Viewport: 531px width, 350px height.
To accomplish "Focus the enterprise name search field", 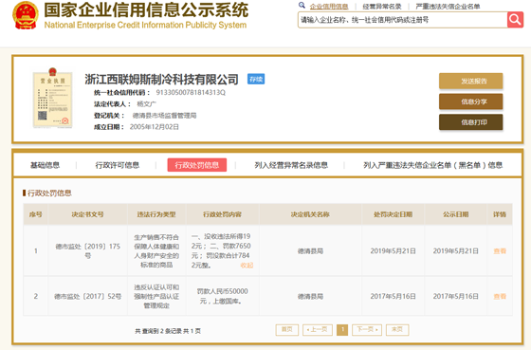I will (402, 20).
